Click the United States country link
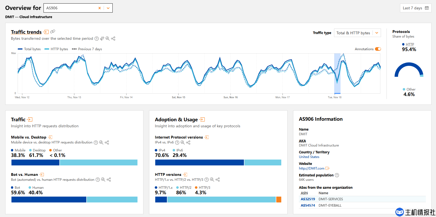The width and height of the screenshot is (436, 217). pyautogui.click(x=309, y=157)
